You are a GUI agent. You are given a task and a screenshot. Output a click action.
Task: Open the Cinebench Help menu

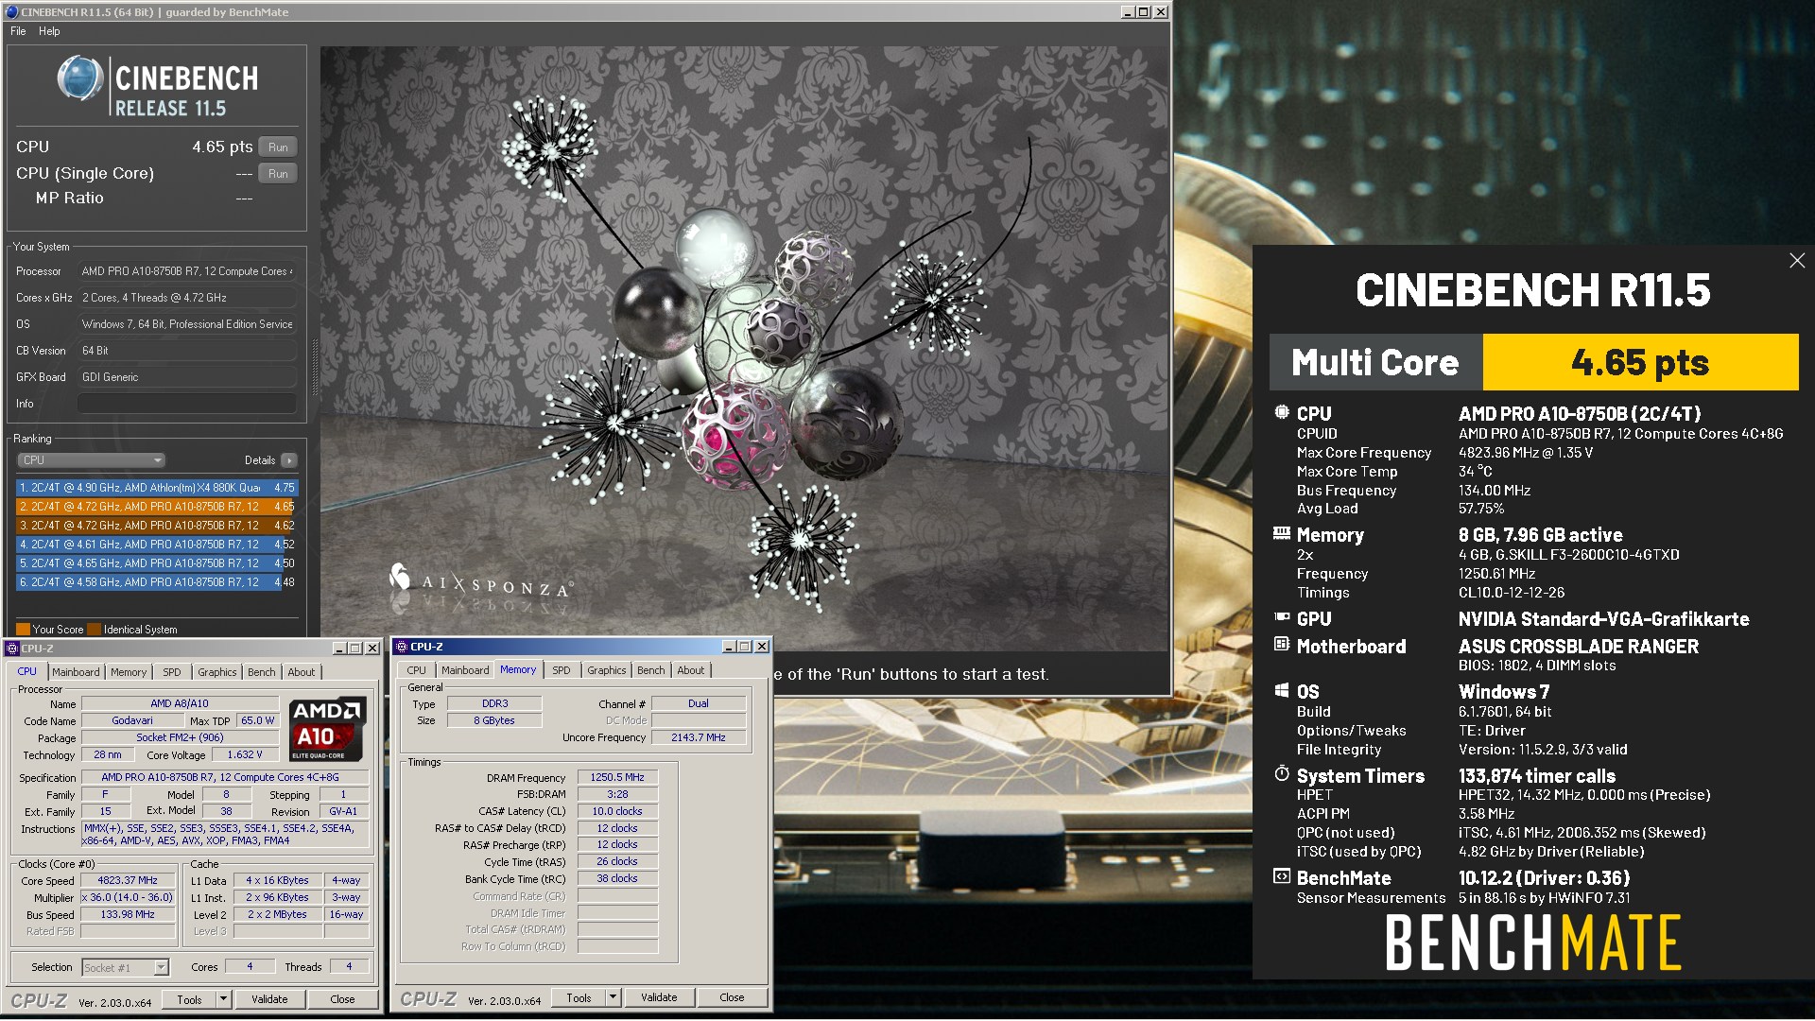[49, 31]
